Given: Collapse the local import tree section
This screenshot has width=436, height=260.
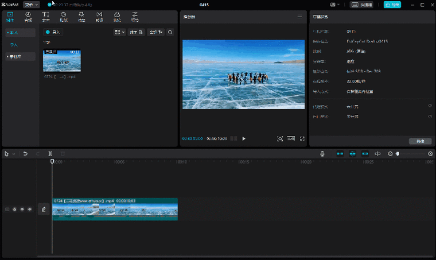Looking at the screenshot, I should pyautogui.click(x=8, y=33).
